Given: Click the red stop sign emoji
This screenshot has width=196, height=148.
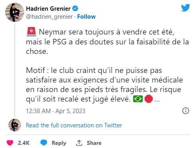Looking at the screenshot, I should 149,99.
